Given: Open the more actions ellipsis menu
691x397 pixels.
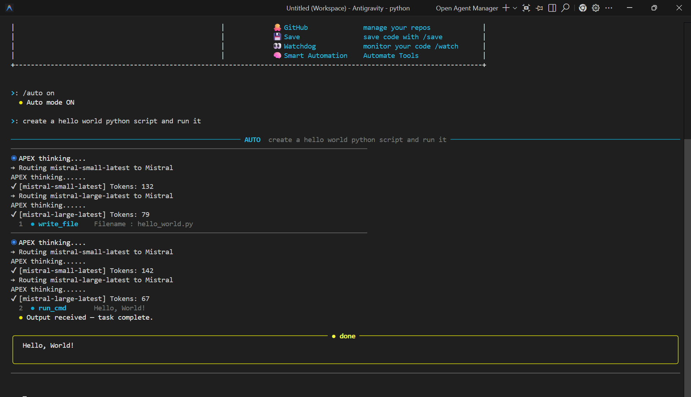Looking at the screenshot, I should pyautogui.click(x=609, y=8).
